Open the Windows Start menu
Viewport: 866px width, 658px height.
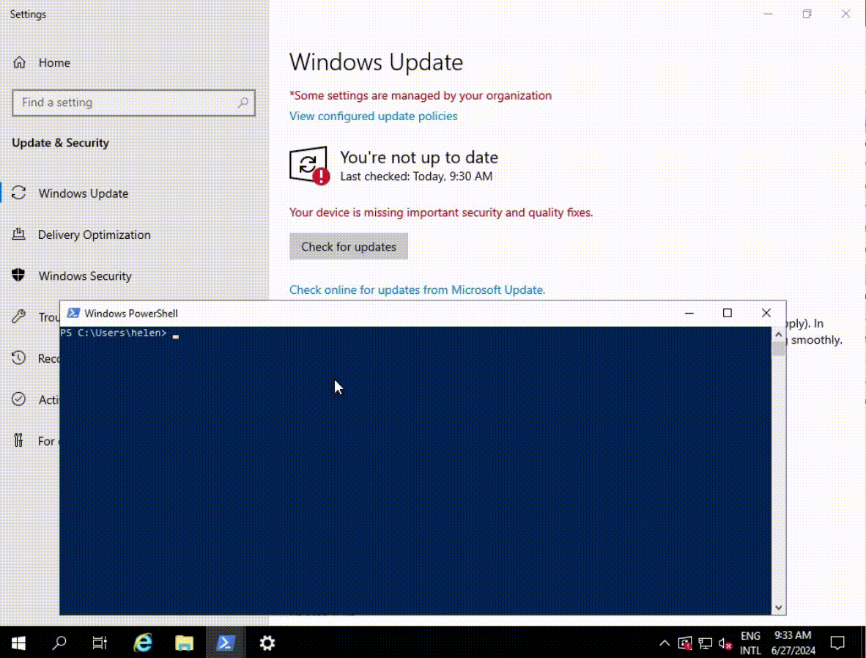[18, 643]
